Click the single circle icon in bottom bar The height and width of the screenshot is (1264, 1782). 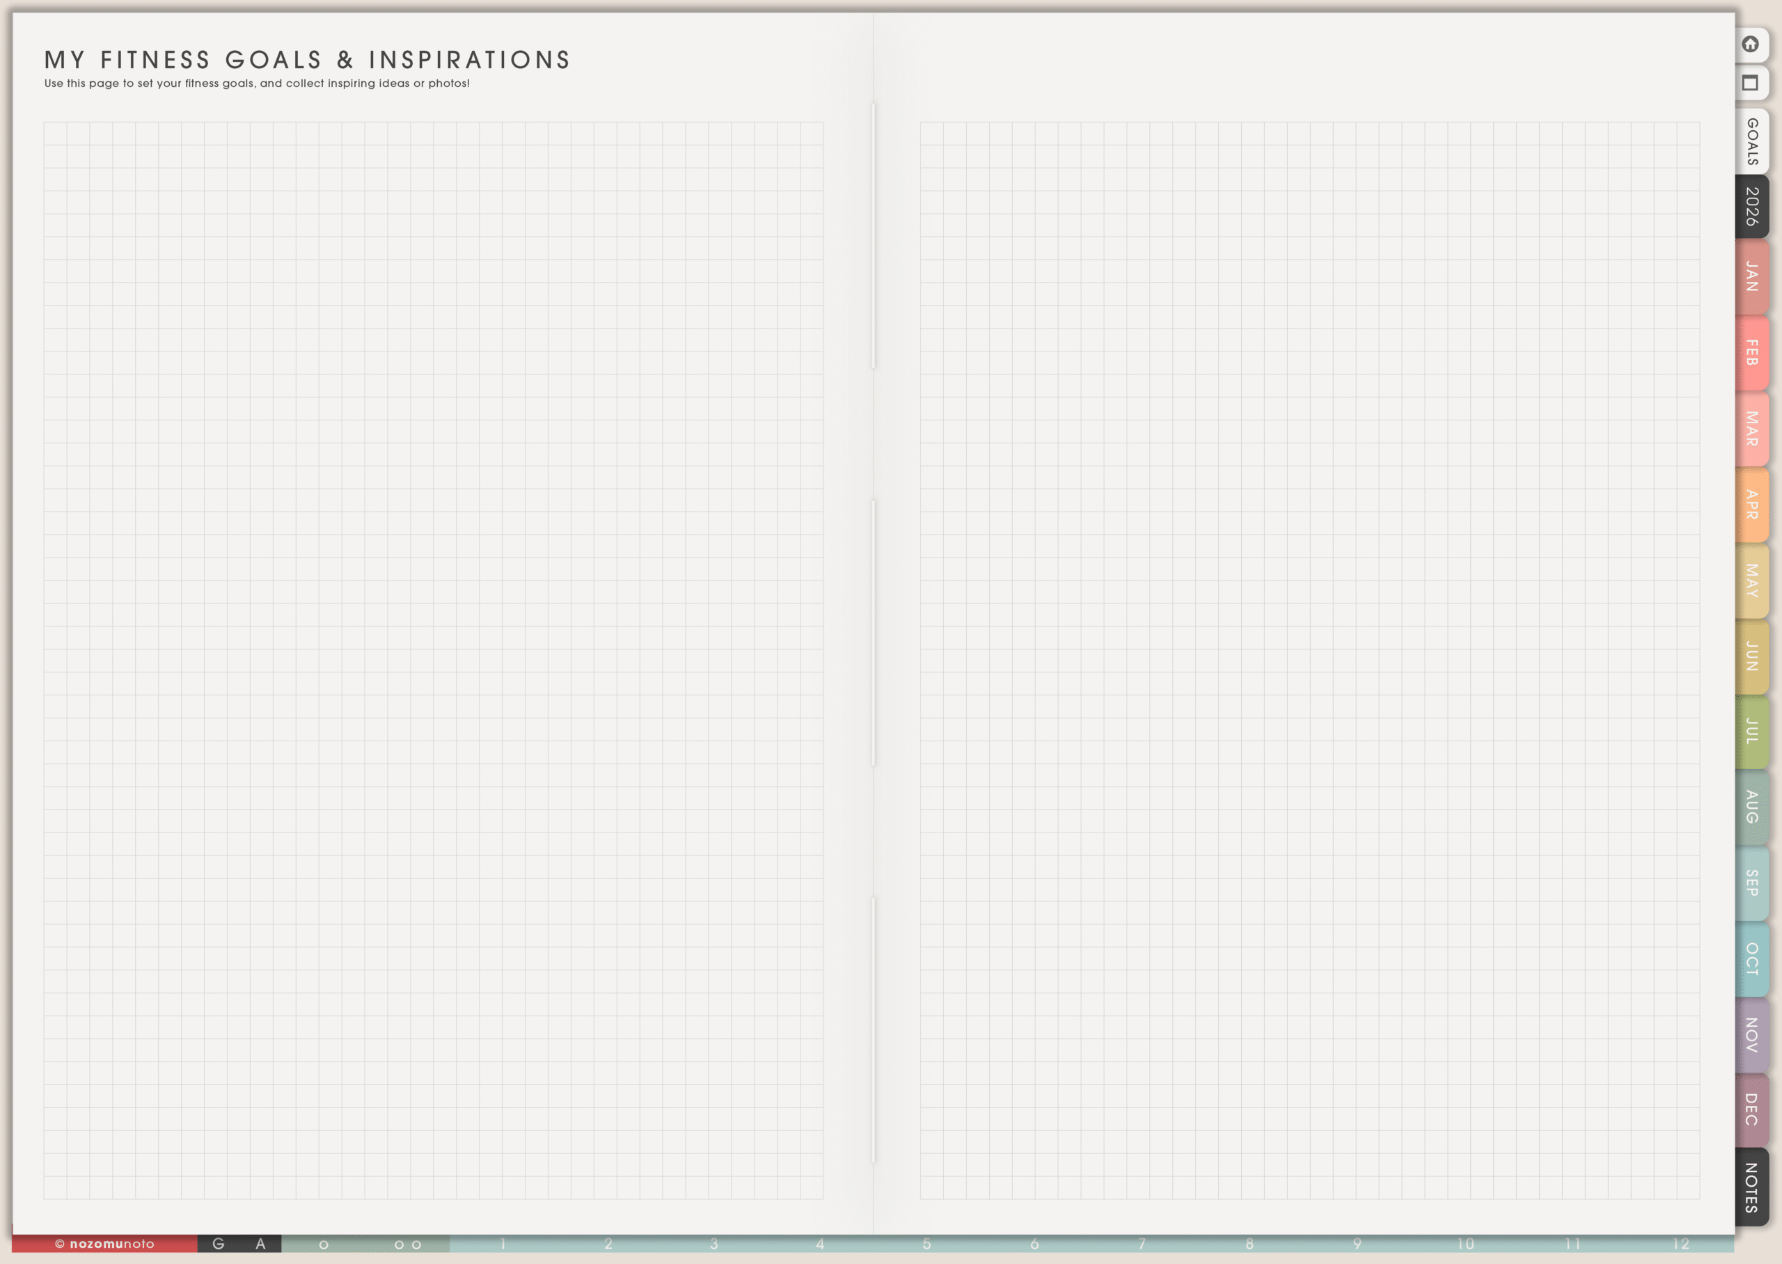pos(324,1244)
